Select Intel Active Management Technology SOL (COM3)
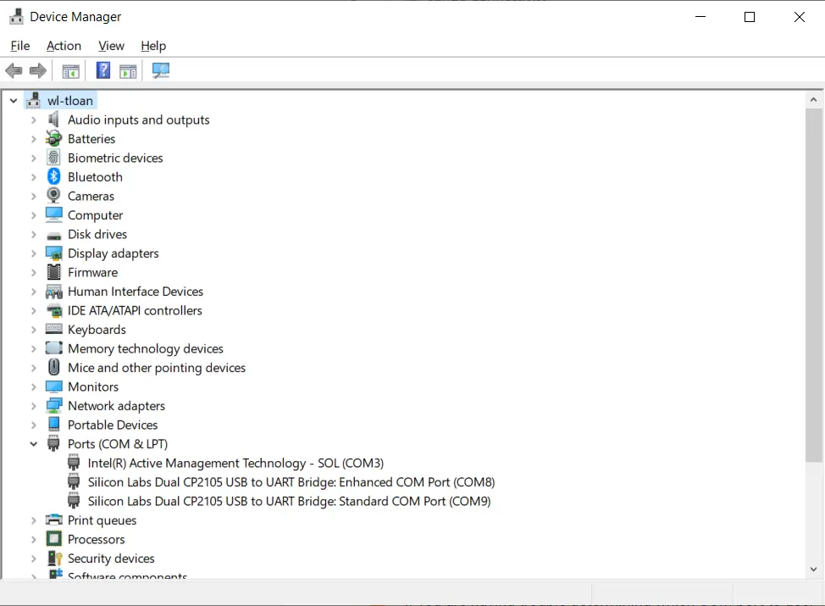Screen dimensions: 825x606 [x=235, y=463]
